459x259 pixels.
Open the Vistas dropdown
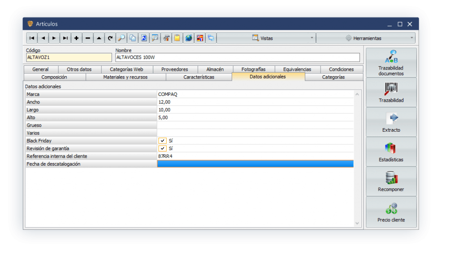pyautogui.click(x=266, y=38)
